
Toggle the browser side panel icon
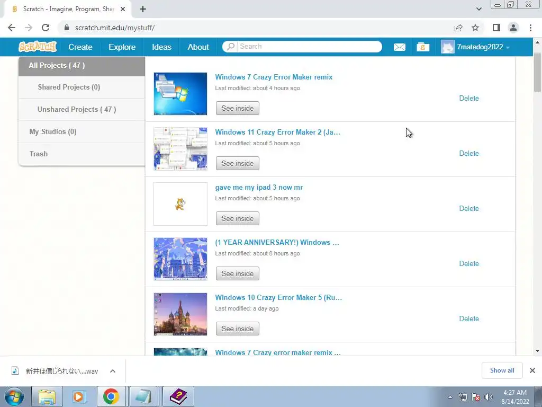coord(496,28)
